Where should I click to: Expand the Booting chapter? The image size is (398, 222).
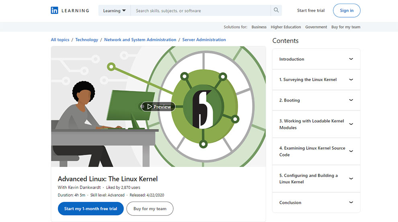click(x=316, y=100)
